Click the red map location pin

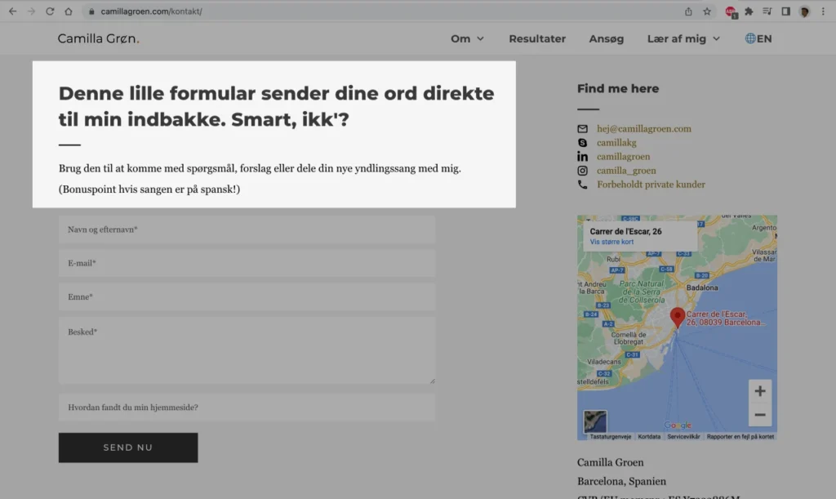click(677, 318)
